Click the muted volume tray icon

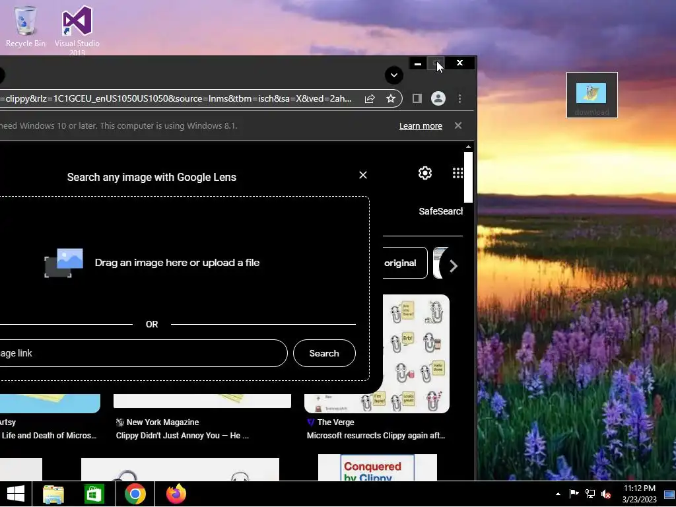click(606, 494)
